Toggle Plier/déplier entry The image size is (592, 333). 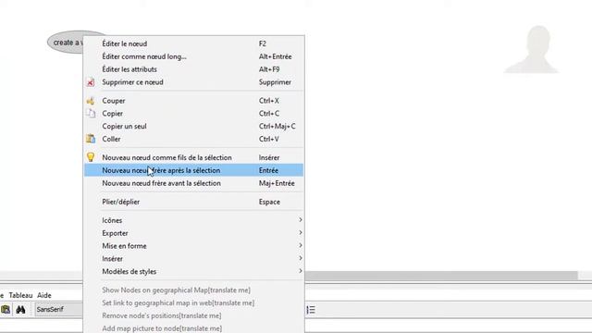coord(193,202)
